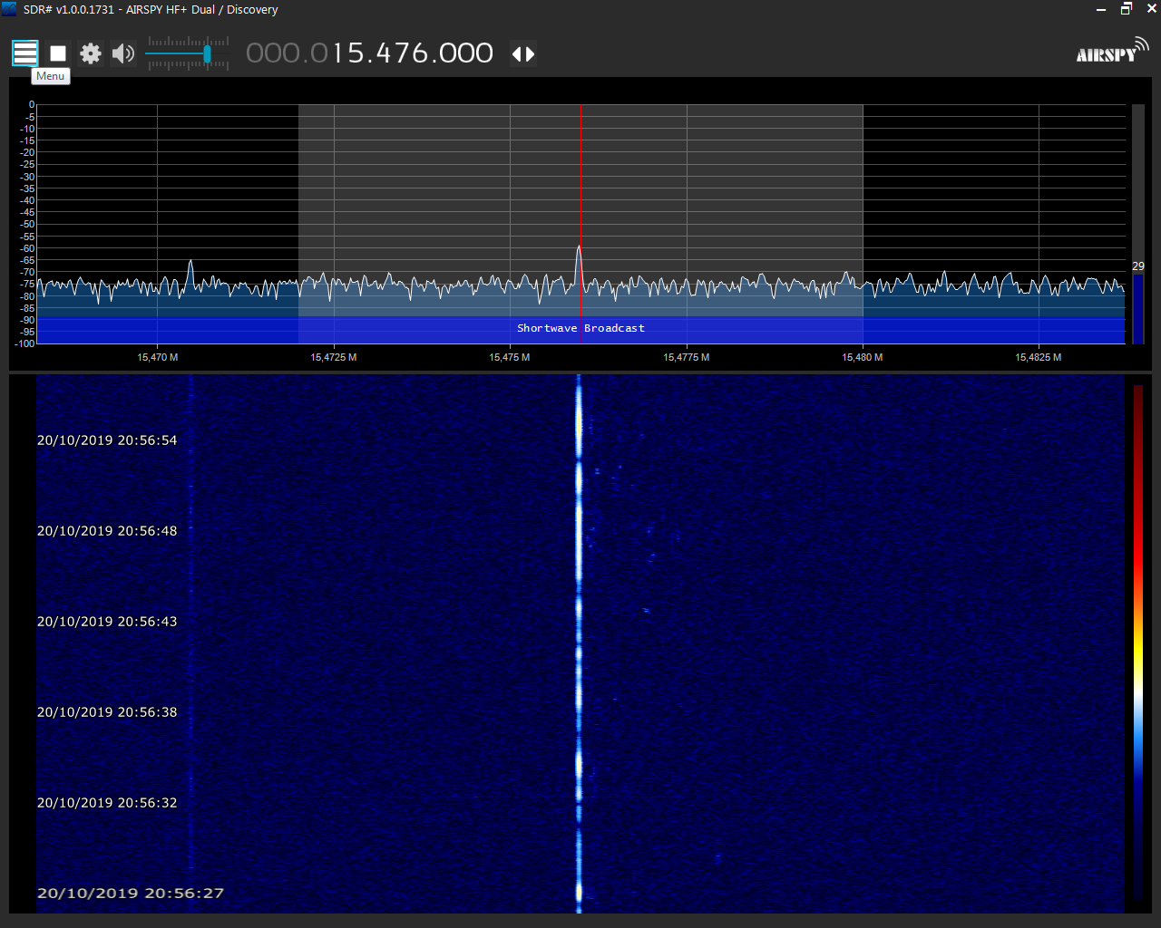Click the waterfall timestamp 20:56:27

pyautogui.click(x=131, y=894)
